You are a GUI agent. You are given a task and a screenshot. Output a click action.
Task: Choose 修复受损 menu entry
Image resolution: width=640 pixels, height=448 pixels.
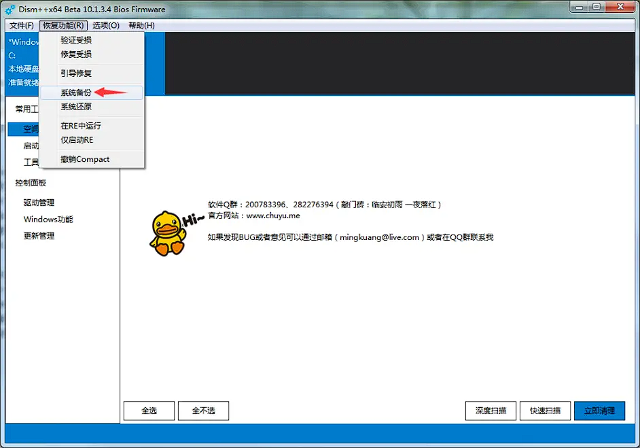(x=92, y=54)
